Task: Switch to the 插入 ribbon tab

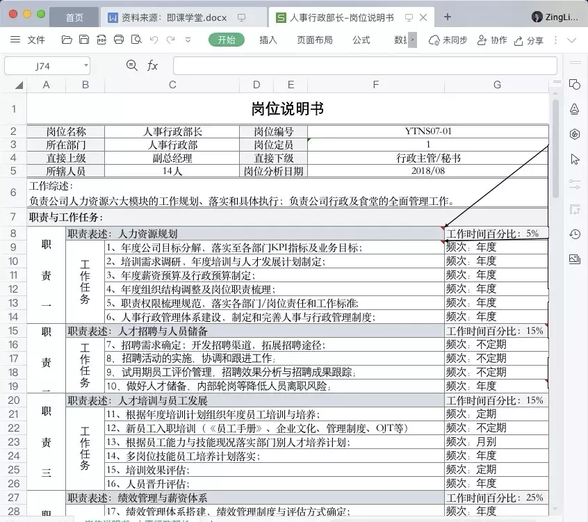Action: pos(268,40)
